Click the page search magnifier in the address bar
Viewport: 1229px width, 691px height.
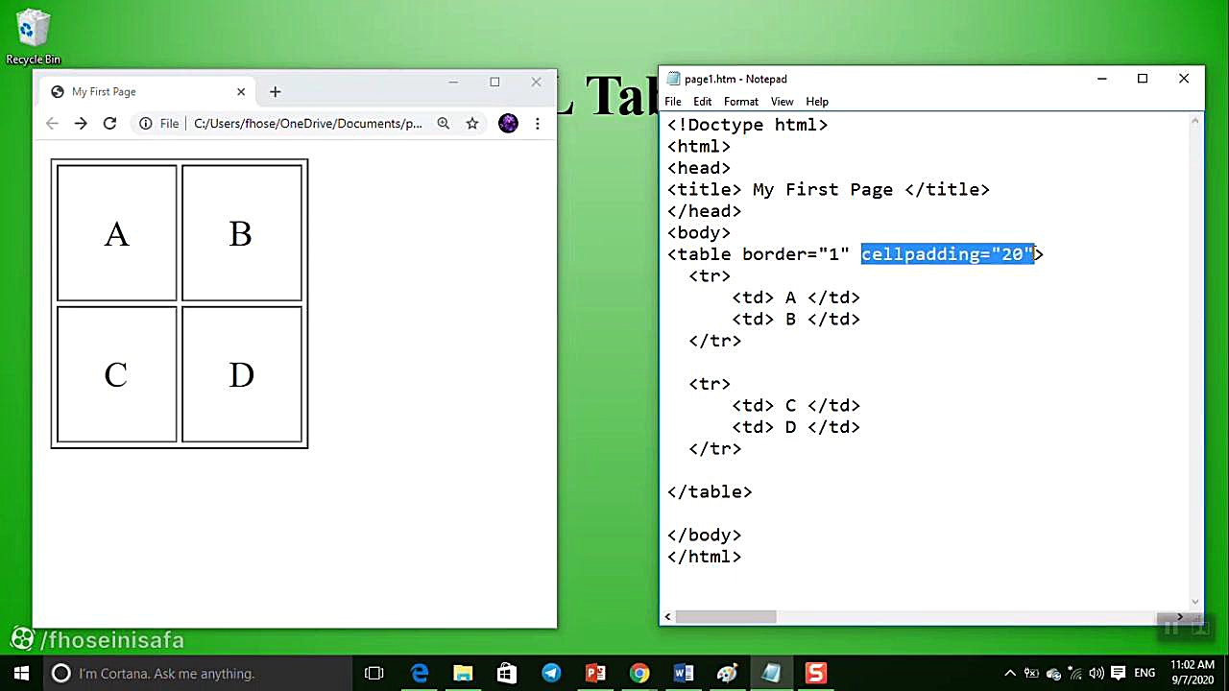[x=443, y=123]
